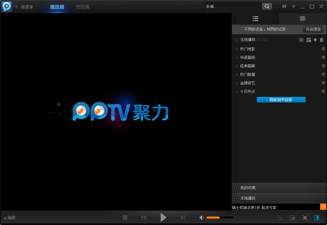Click the plus icon to add to playlist

315,40
